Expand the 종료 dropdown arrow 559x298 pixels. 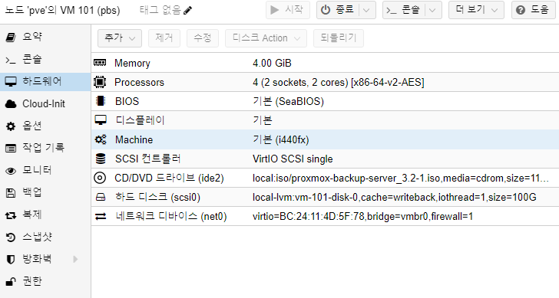click(x=366, y=10)
